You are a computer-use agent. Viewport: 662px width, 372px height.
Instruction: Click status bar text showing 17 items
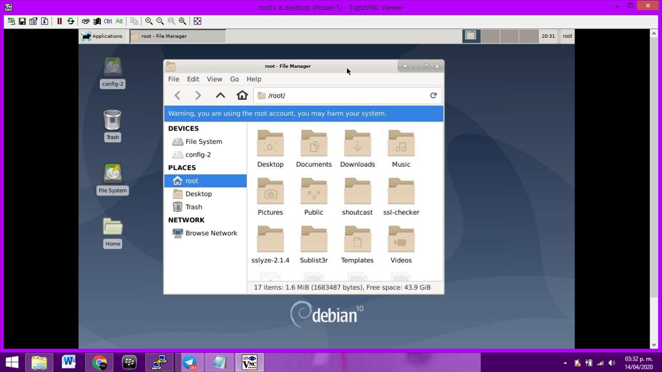pos(342,287)
